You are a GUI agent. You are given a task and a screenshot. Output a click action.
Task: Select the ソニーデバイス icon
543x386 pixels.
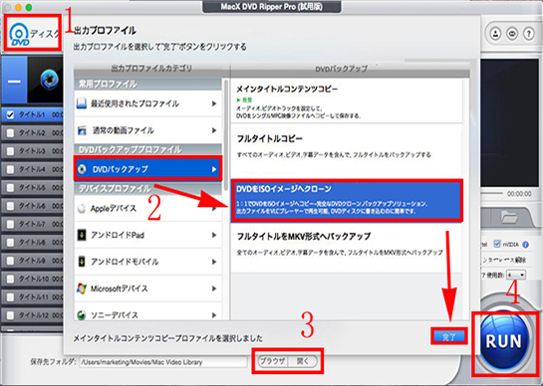(82, 315)
